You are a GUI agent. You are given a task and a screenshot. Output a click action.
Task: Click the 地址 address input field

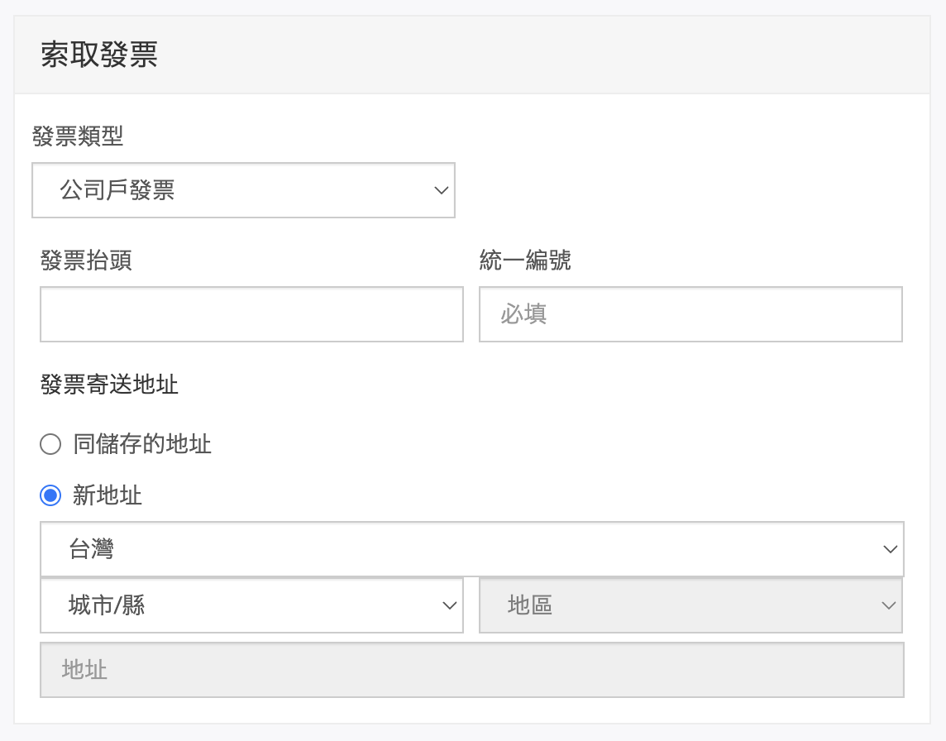click(x=471, y=670)
